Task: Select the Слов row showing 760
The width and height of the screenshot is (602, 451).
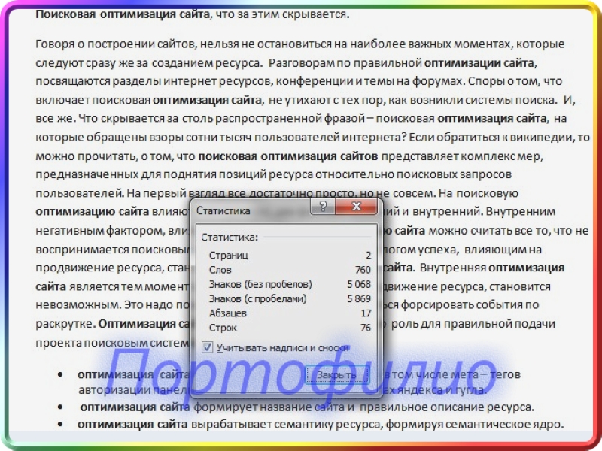Action: pyautogui.click(x=290, y=270)
